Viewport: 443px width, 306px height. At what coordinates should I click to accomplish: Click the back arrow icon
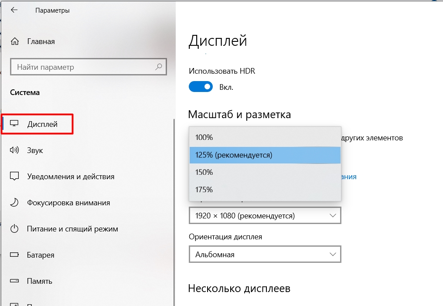point(14,10)
